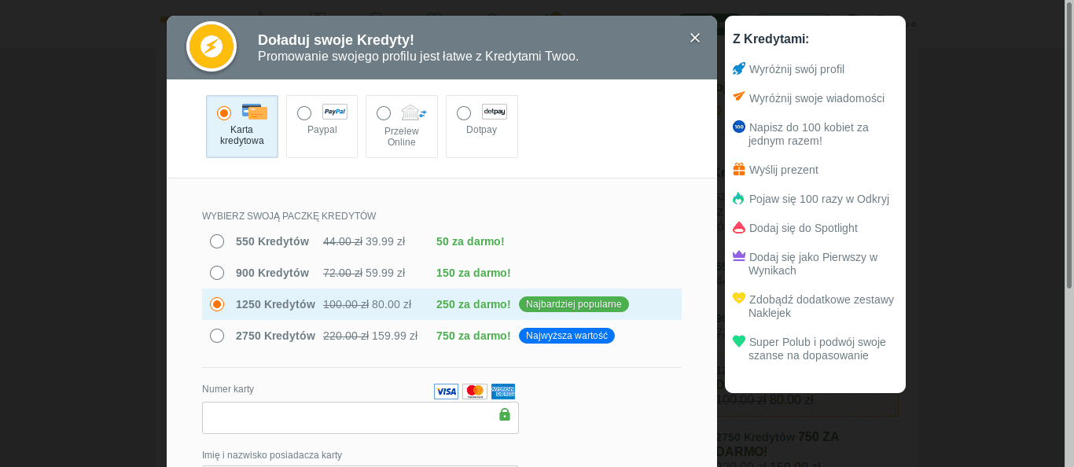Click the rocket icon for Wyróżnij swój profil

tap(739, 68)
